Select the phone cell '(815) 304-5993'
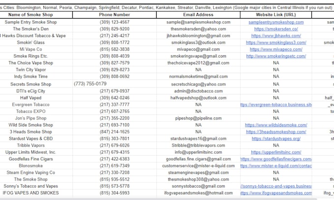Viewport: 334px width, 200px height. (x=114, y=193)
